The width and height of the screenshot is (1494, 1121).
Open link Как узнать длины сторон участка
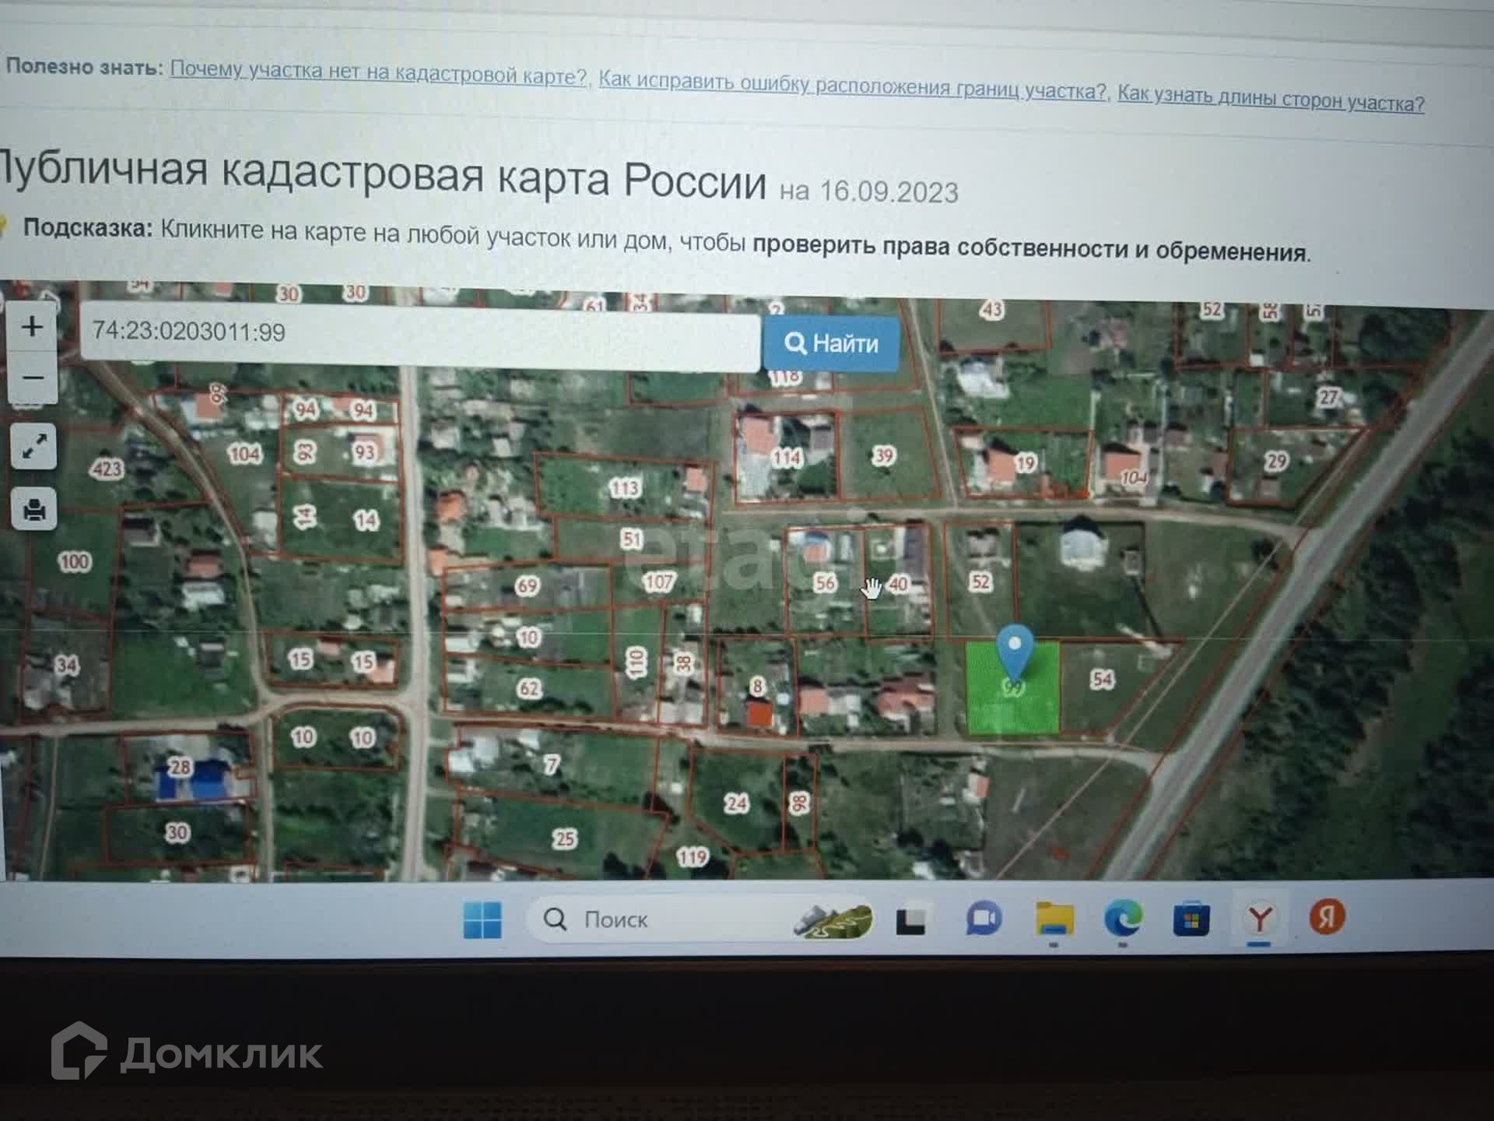click(x=1270, y=100)
